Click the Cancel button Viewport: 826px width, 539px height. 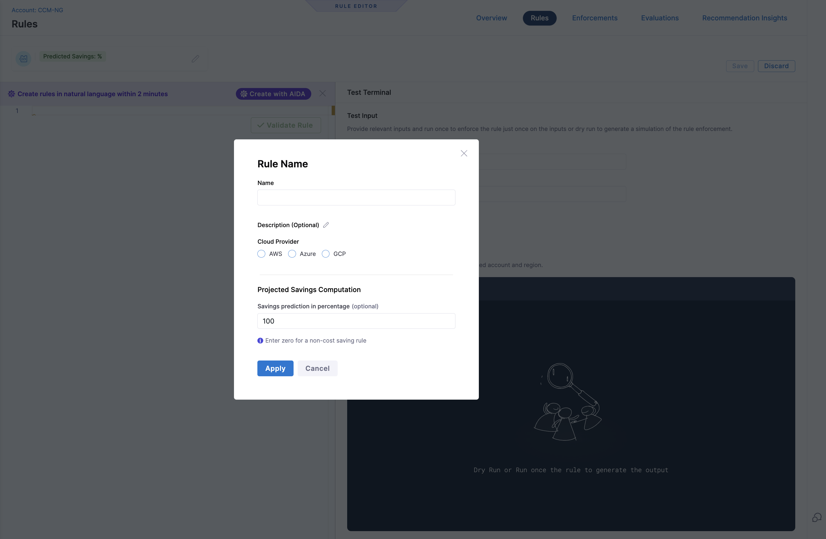(317, 368)
